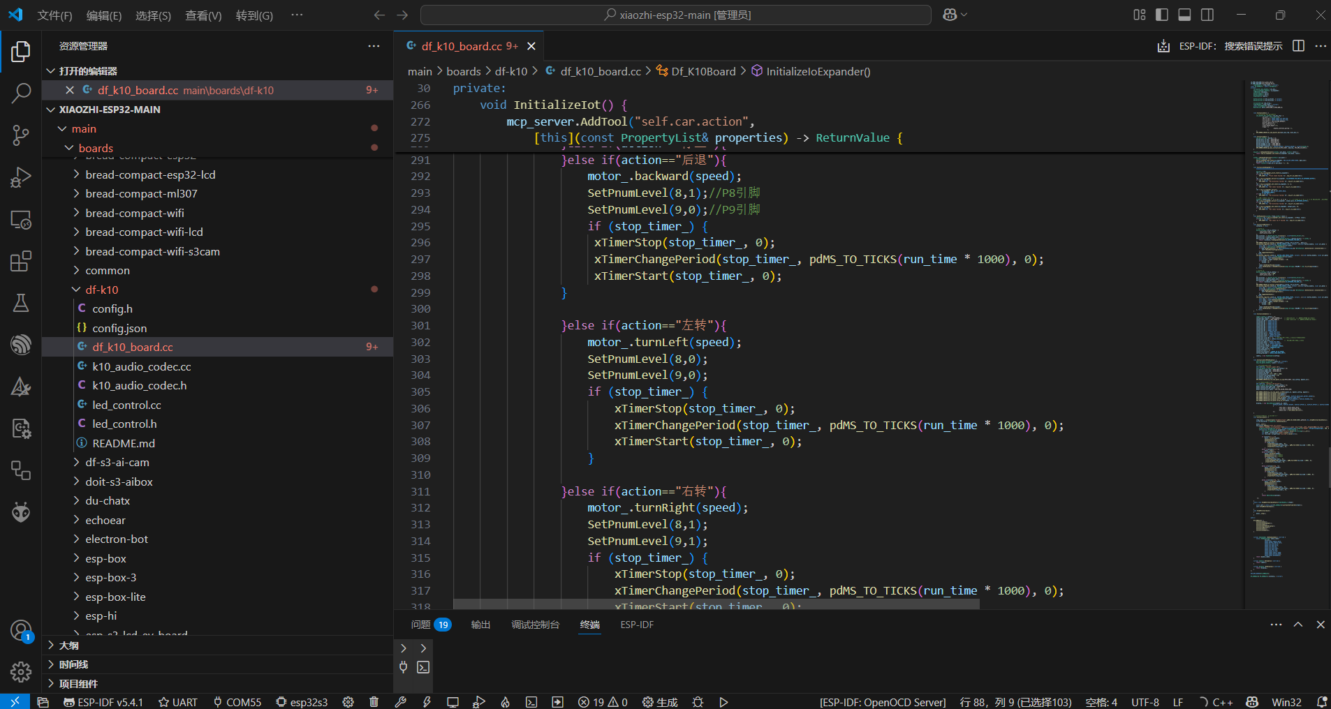The height and width of the screenshot is (709, 1331).
Task: Switch to the 问题 problems tab
Action: pyautogui.click(x=421, y=625)
